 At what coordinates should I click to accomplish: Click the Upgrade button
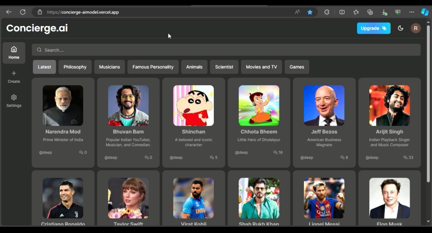[x=374, y=28]
